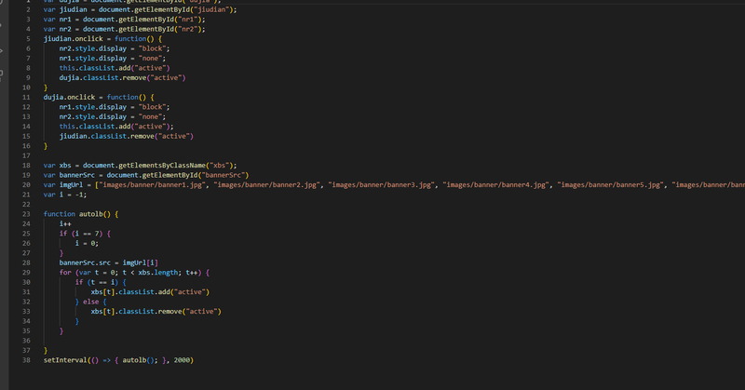Click the "images/banner/banner3.jpg" string
The width and height of the screenshot is (745, 390).
click(382, 185)
